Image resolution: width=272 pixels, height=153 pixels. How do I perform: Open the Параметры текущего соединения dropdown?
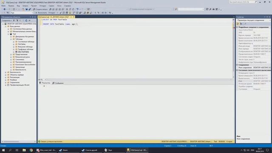coord(253,20)
